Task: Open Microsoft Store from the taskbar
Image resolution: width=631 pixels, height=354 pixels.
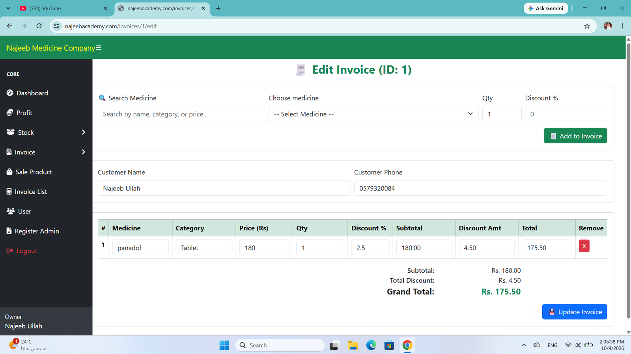Action: click(x=389, y=345)
